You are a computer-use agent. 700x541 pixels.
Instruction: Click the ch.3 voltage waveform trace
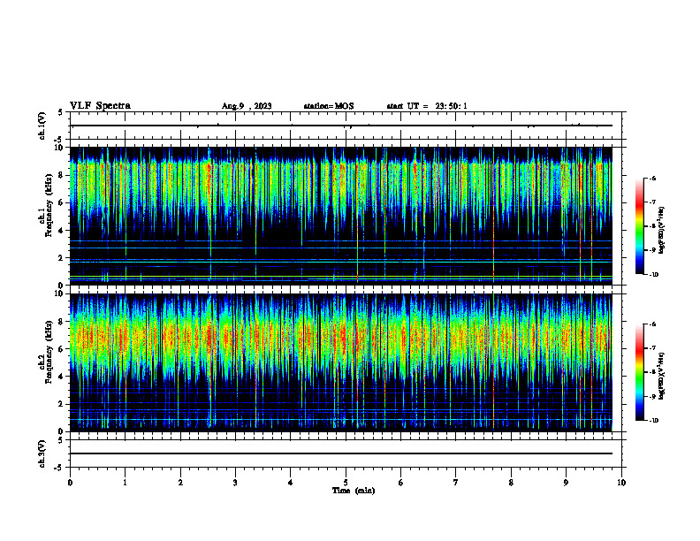pyautogui.click(x=341, y=453)
